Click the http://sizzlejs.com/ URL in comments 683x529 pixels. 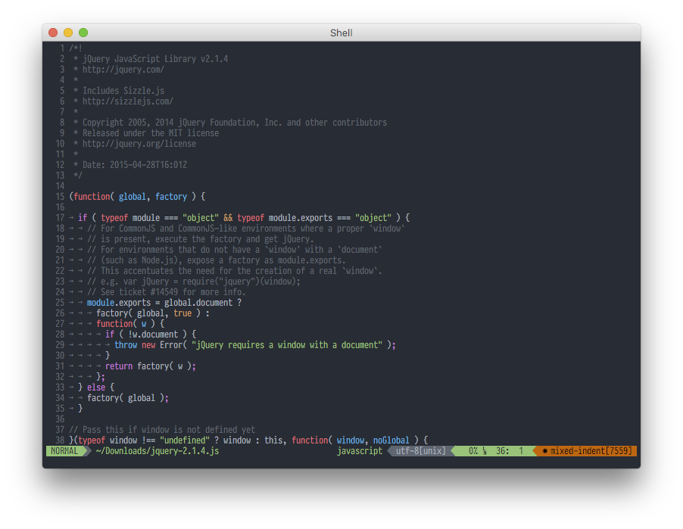127,101
